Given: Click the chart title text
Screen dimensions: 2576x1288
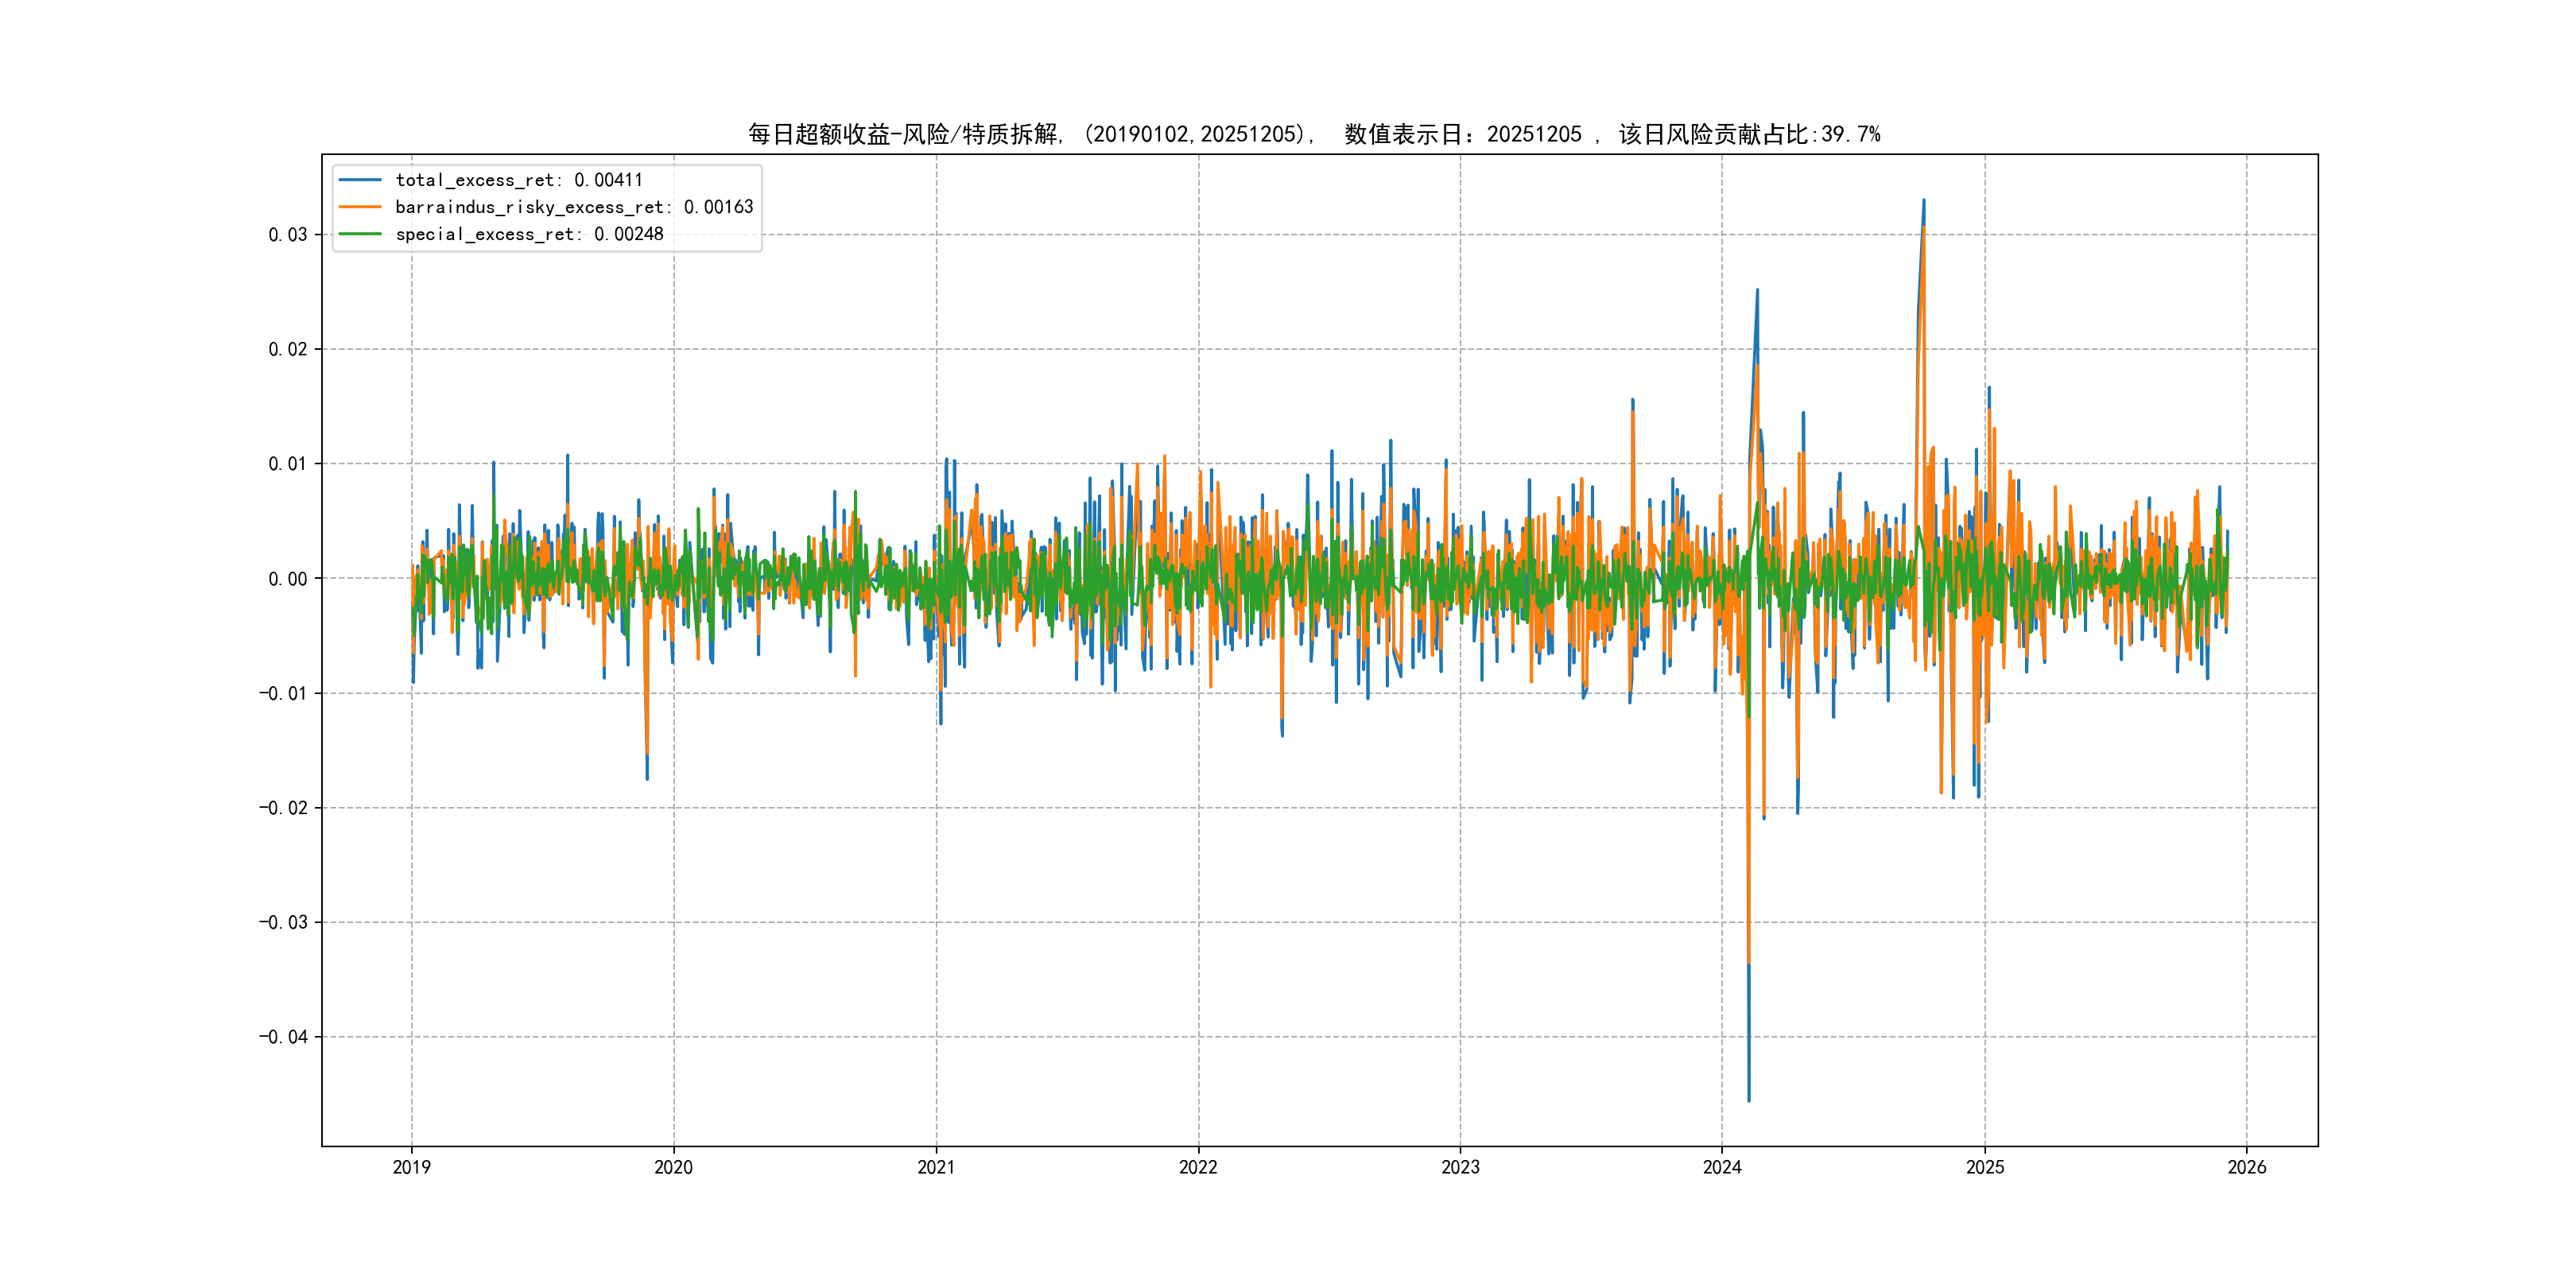Looking at the screenshot, I should [x=1314, y=134].
